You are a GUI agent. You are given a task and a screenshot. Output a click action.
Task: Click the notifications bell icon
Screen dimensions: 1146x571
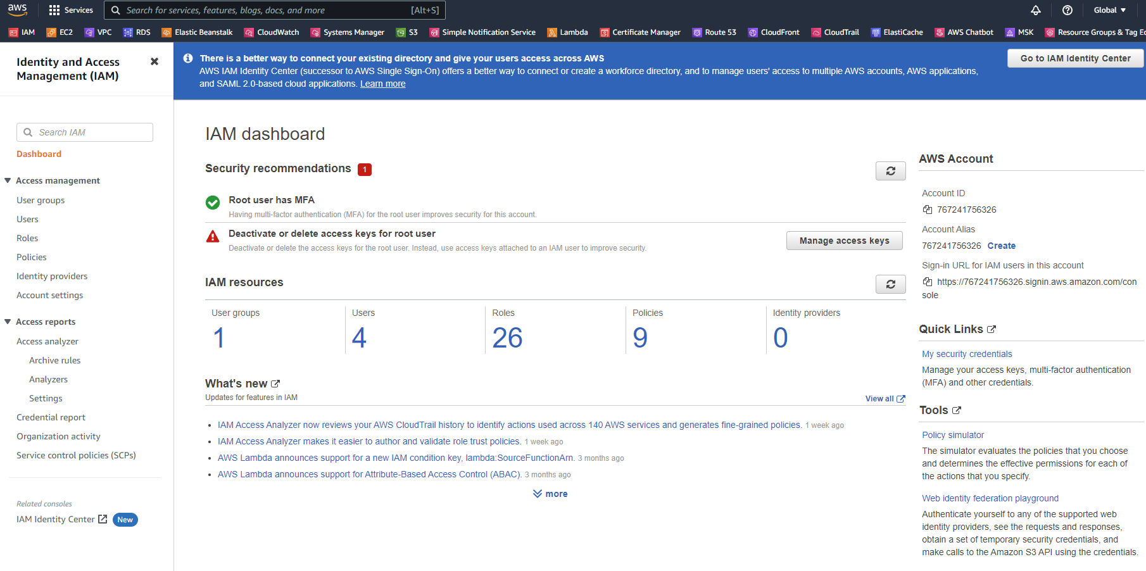point(1036,10)
